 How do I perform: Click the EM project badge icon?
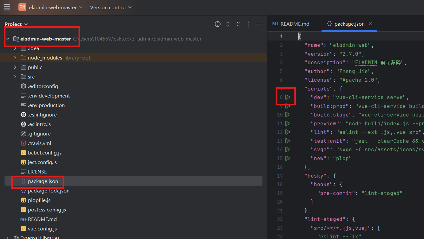pos(22,7)
